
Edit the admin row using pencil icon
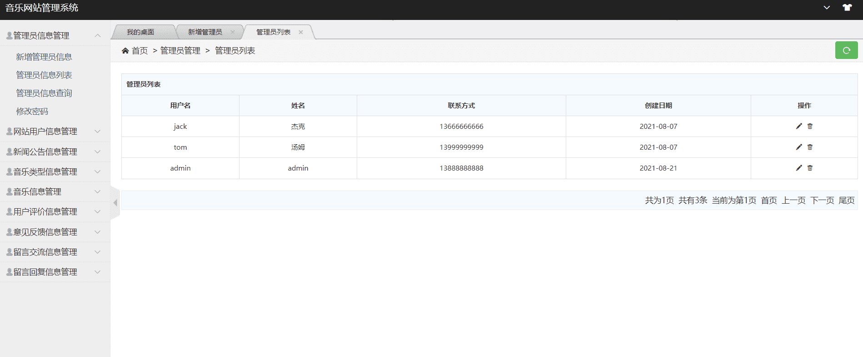click(799, 168)
